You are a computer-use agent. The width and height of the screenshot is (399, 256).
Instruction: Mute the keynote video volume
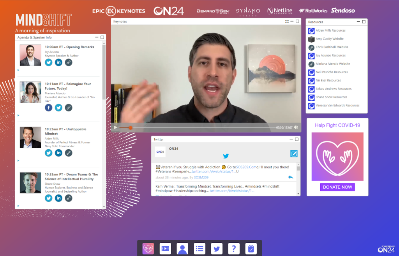[296, 127]
